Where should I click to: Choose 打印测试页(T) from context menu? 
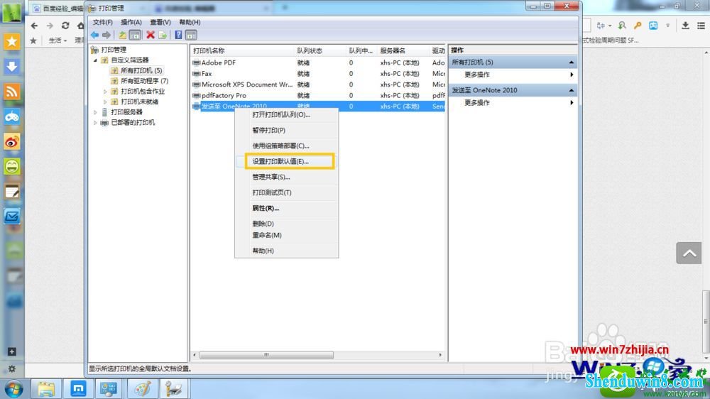(286, 192)
